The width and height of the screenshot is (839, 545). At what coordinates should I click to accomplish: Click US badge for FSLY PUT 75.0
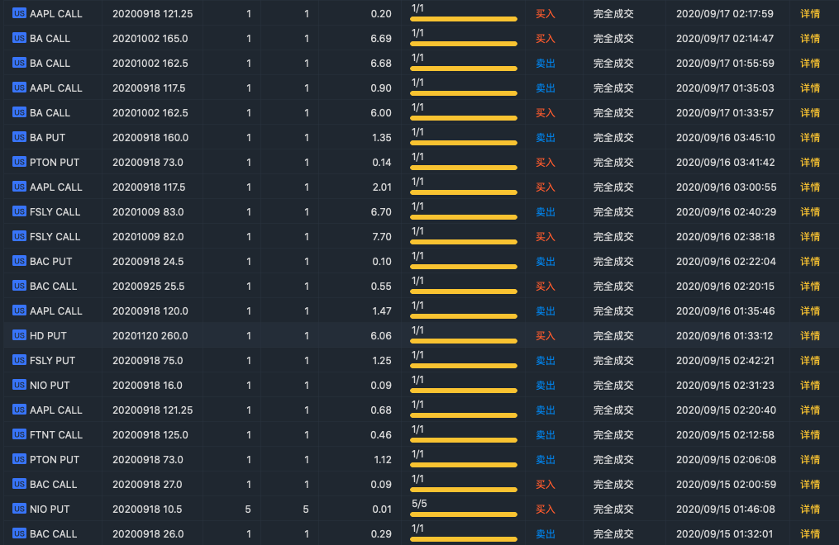pos(19,360)
